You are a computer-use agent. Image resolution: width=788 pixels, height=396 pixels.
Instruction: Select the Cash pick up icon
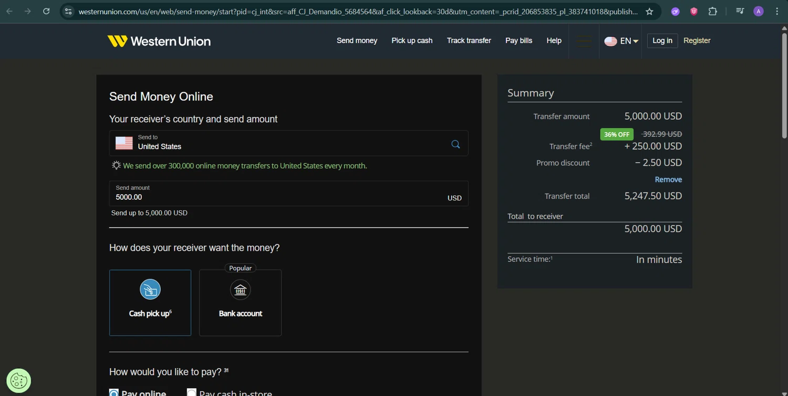[150, 290]
